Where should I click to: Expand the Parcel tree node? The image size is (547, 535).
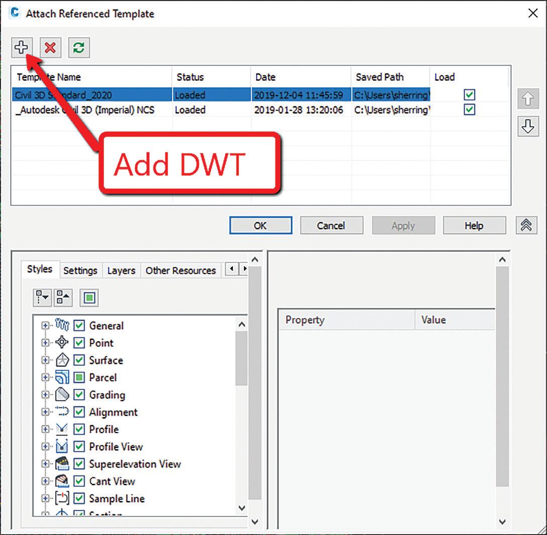(x=45, y=377)
